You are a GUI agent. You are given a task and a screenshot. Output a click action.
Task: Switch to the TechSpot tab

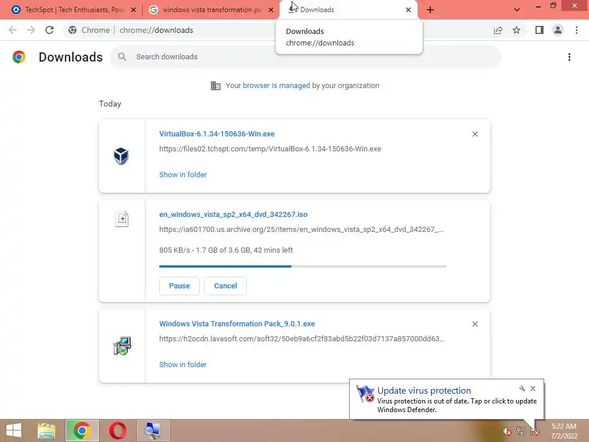point(74,10)
